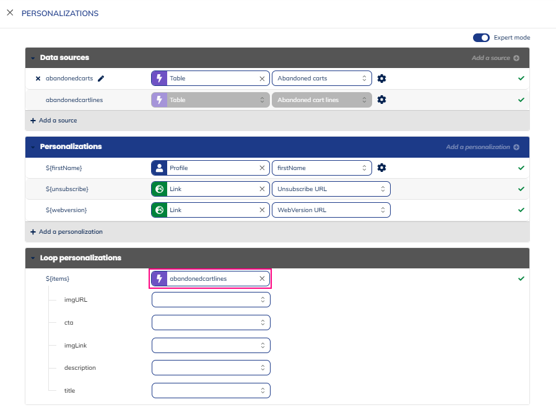Click the X to remove the abandonedcarts source
Viewport: 556px width, 410px height.
37,78
